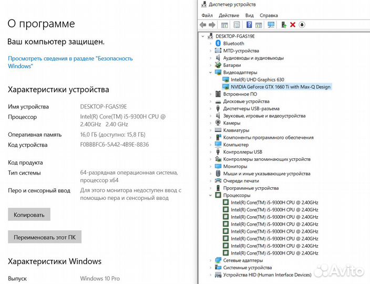Click the blue Help question-mark toolbar icon
Image resolution: width=370 pixels, height=284 pixels.
coord(249,25)
